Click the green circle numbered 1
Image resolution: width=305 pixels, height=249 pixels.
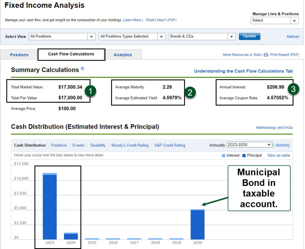[x=91, y=91]
